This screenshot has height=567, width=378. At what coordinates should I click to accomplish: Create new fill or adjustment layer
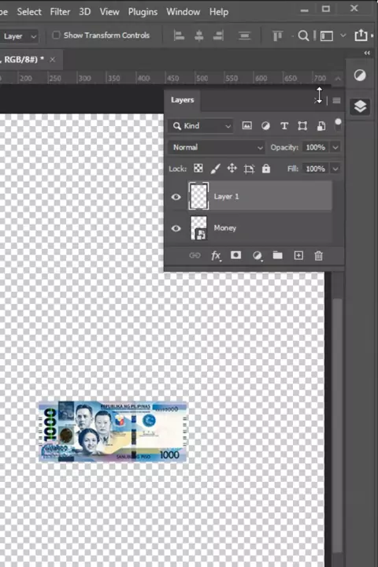coord(258,256)
